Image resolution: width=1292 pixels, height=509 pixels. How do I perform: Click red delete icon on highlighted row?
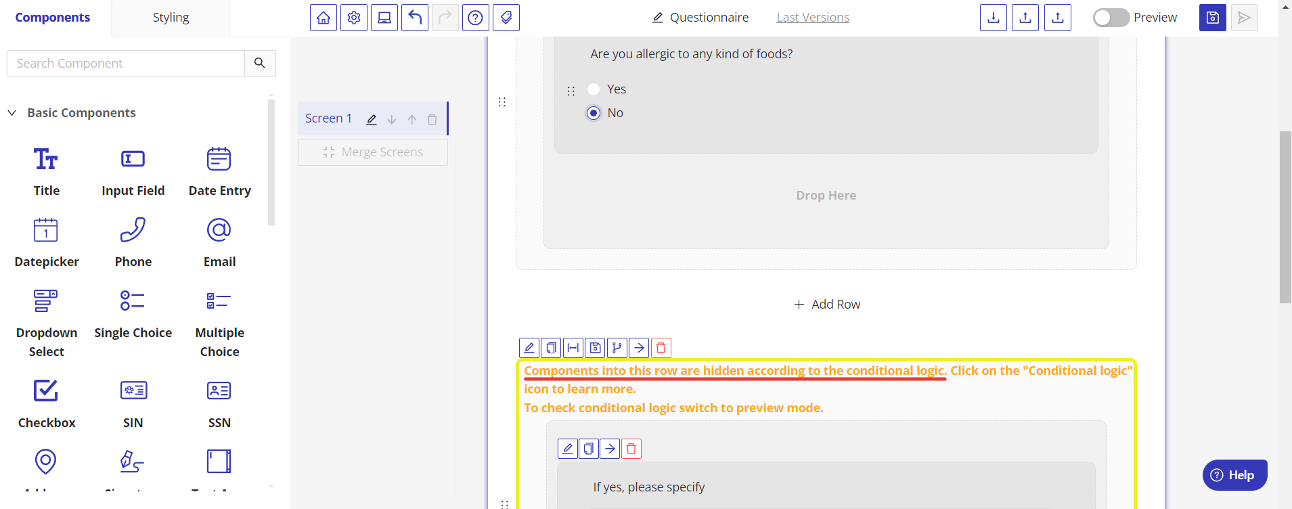pyautogui.click(x=661, y=348)
